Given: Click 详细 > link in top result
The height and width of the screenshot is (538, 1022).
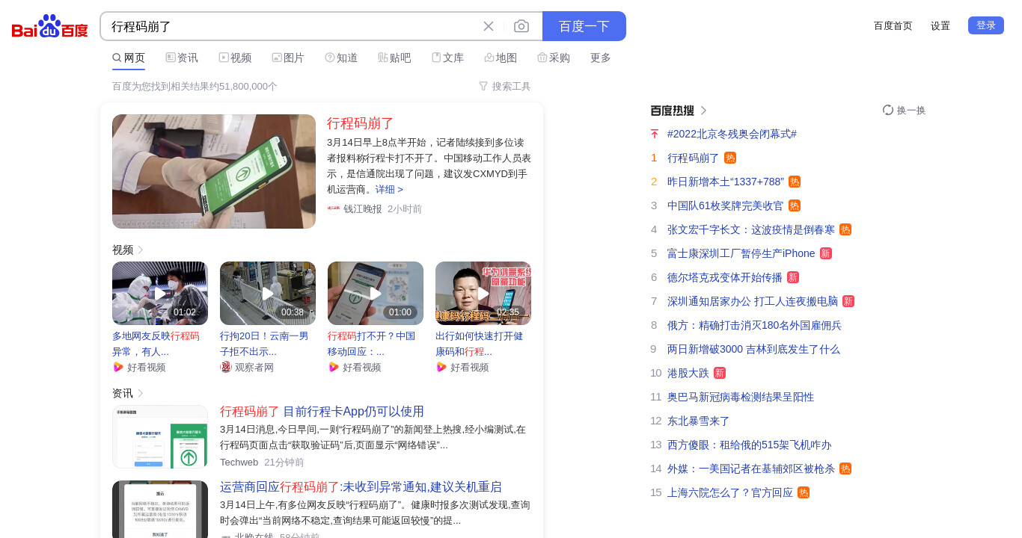Looking at the screenshot, I should (389, 190).
